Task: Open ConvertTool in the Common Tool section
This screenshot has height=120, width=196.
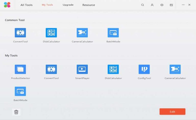Action: point(20,33)
